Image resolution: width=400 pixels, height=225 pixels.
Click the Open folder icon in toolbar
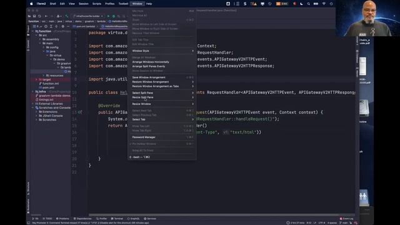click(29, 16)
